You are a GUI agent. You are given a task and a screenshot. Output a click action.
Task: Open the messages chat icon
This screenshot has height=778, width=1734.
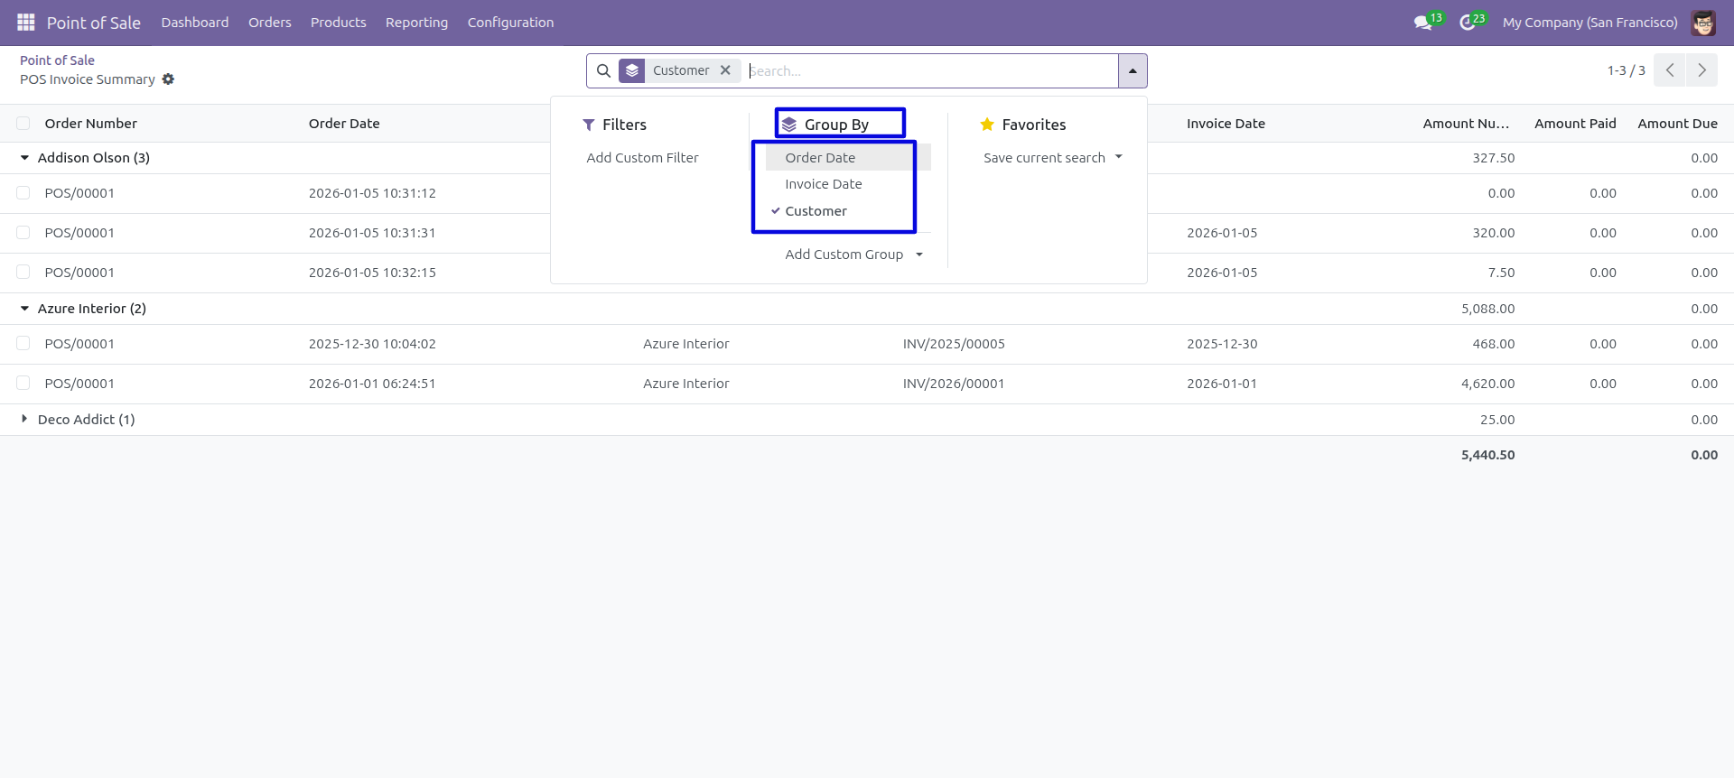coord(1423,23)
